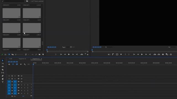
Task: Play in program monitor
Action: coord(142,54)
